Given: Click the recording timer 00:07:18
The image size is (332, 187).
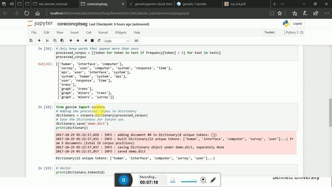Looking at the screenshot, I should click(149, 182).
